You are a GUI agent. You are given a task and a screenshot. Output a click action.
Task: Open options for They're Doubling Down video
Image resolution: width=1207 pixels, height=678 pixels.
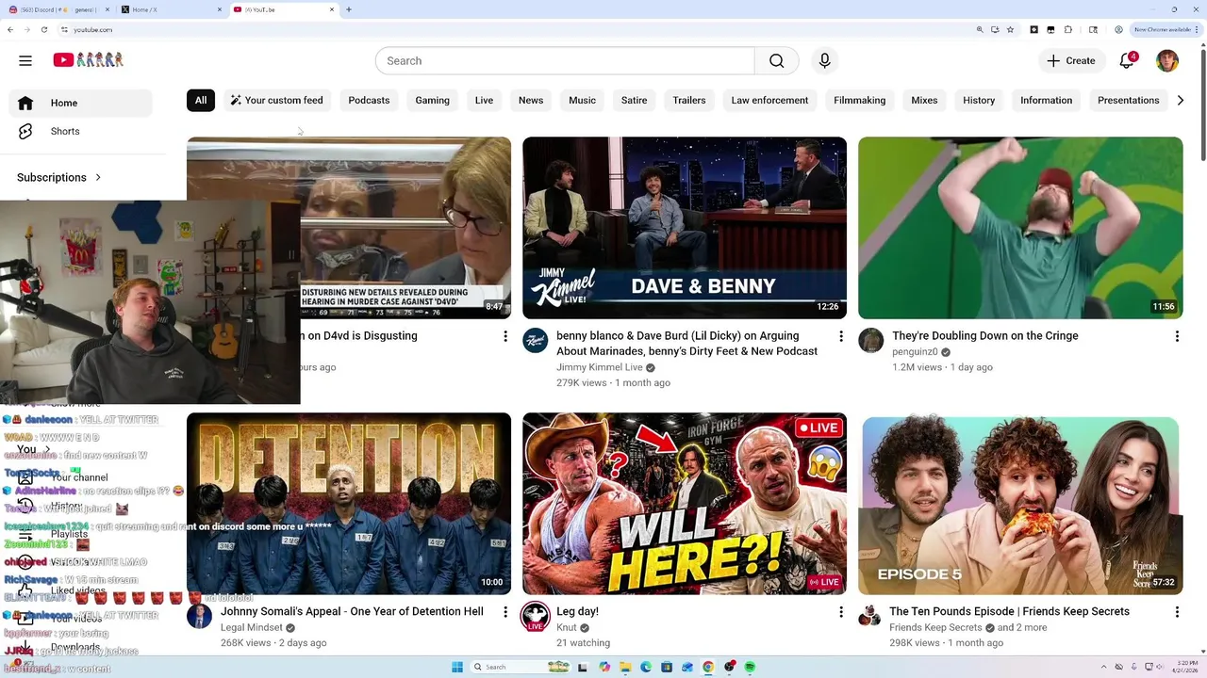tap(1177, 336)
